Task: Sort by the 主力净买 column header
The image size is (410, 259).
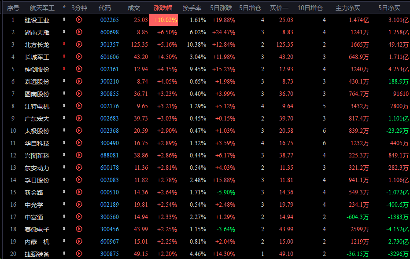Action: pyautogui.click(x=348, y=8)
